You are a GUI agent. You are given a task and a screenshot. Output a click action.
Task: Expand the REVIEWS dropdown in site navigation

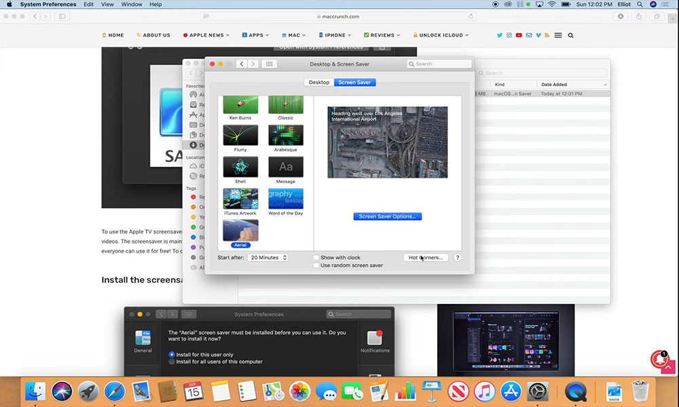pos(382,35)
